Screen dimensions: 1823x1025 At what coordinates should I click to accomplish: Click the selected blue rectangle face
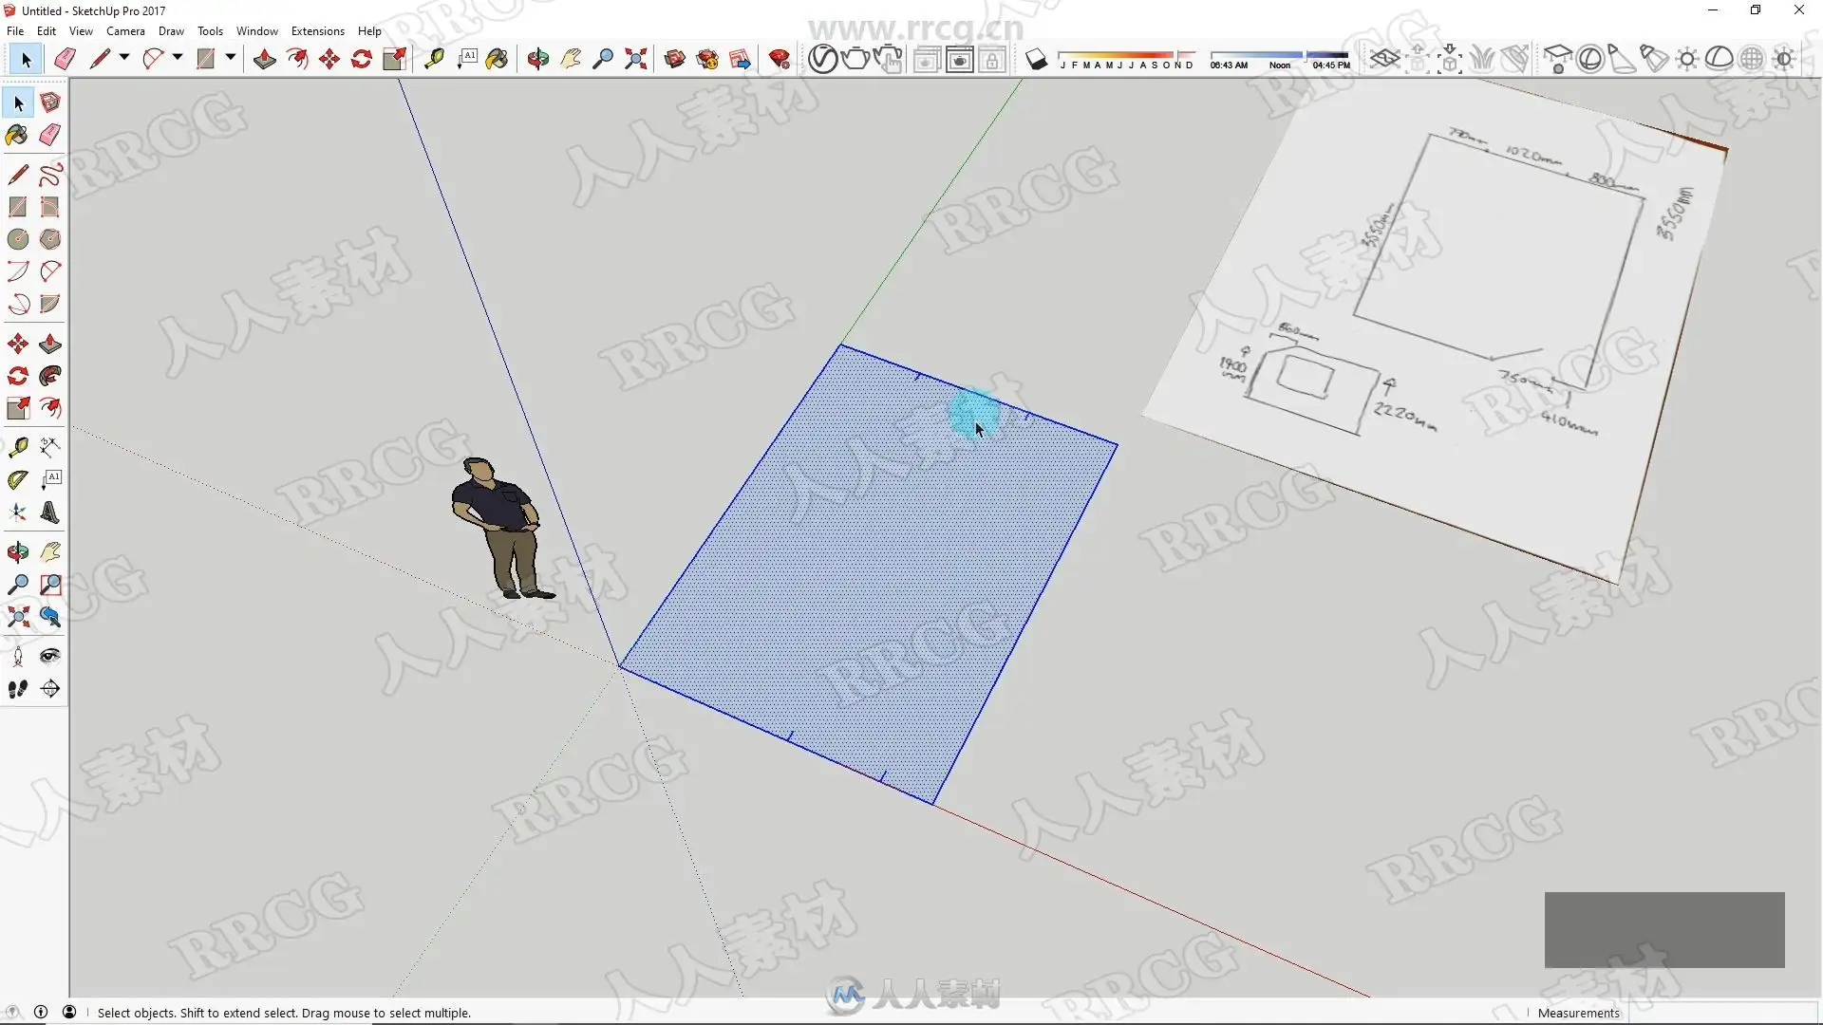[869, 574]
